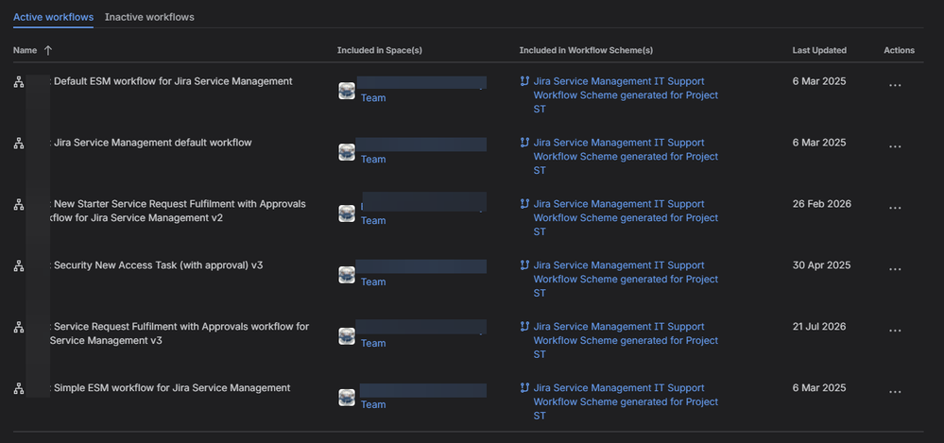Open actions menu for Service Request Fulfilment v3
The height and width of the screenshot is (443, 944).
click(895, 331)
